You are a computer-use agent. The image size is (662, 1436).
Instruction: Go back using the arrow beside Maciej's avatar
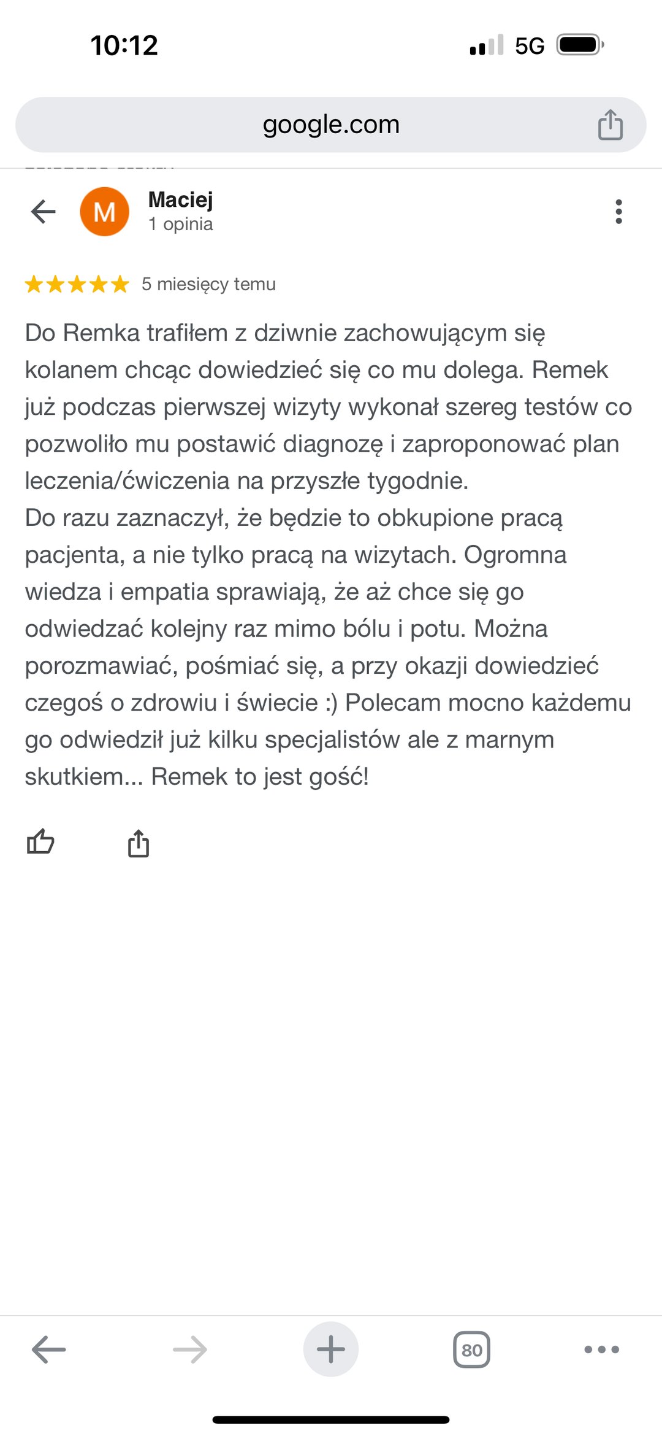pos(44,212)
